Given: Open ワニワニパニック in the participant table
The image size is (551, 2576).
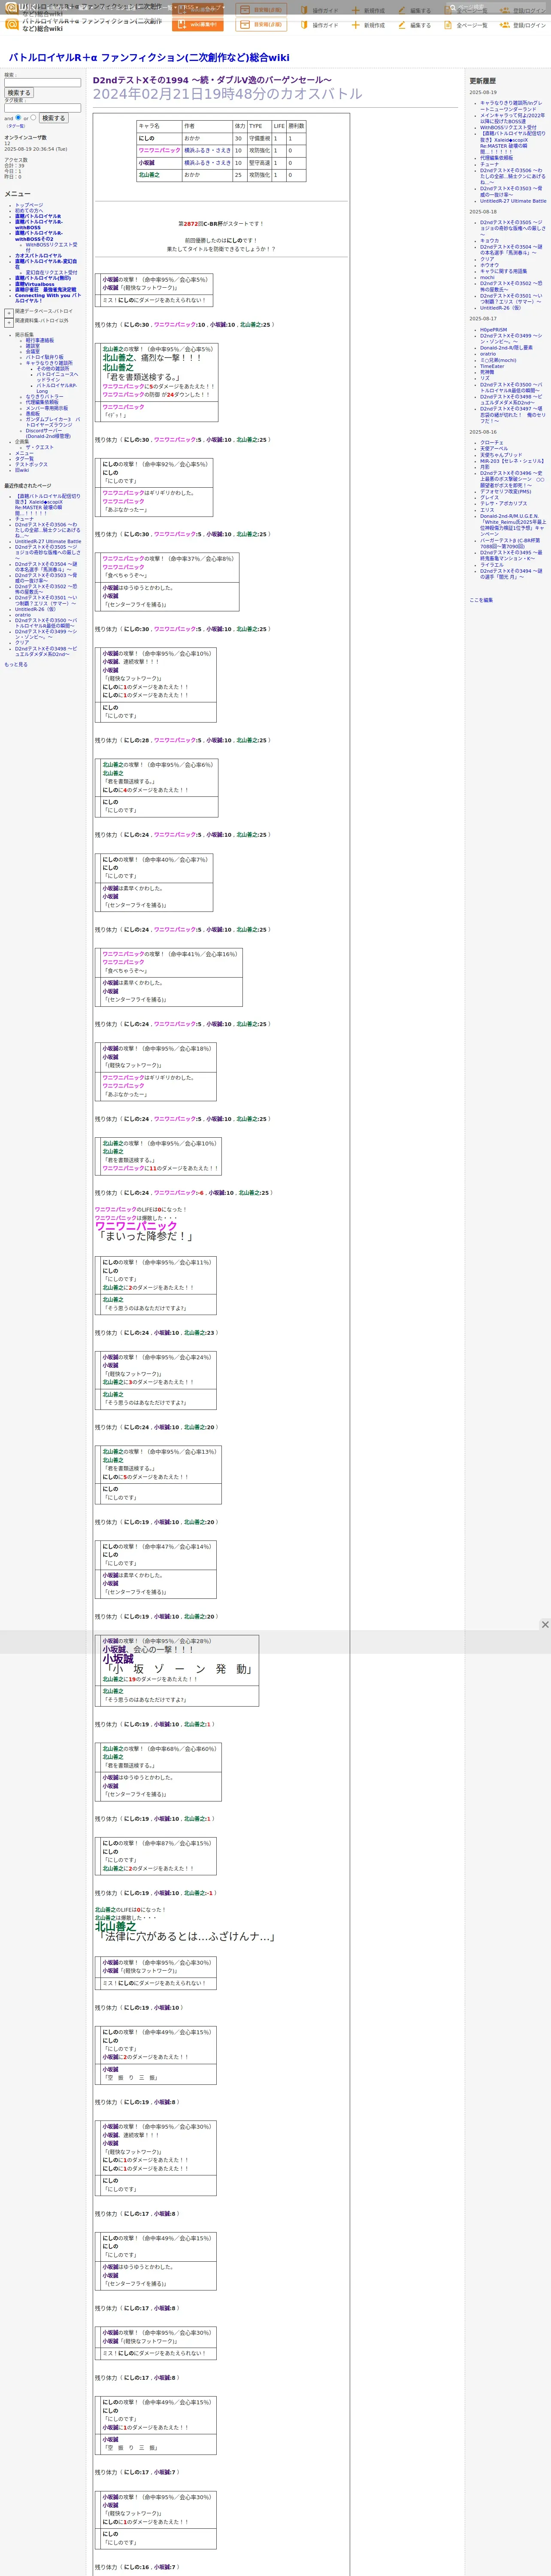Looking at the screenshot, I should point(159,150).
